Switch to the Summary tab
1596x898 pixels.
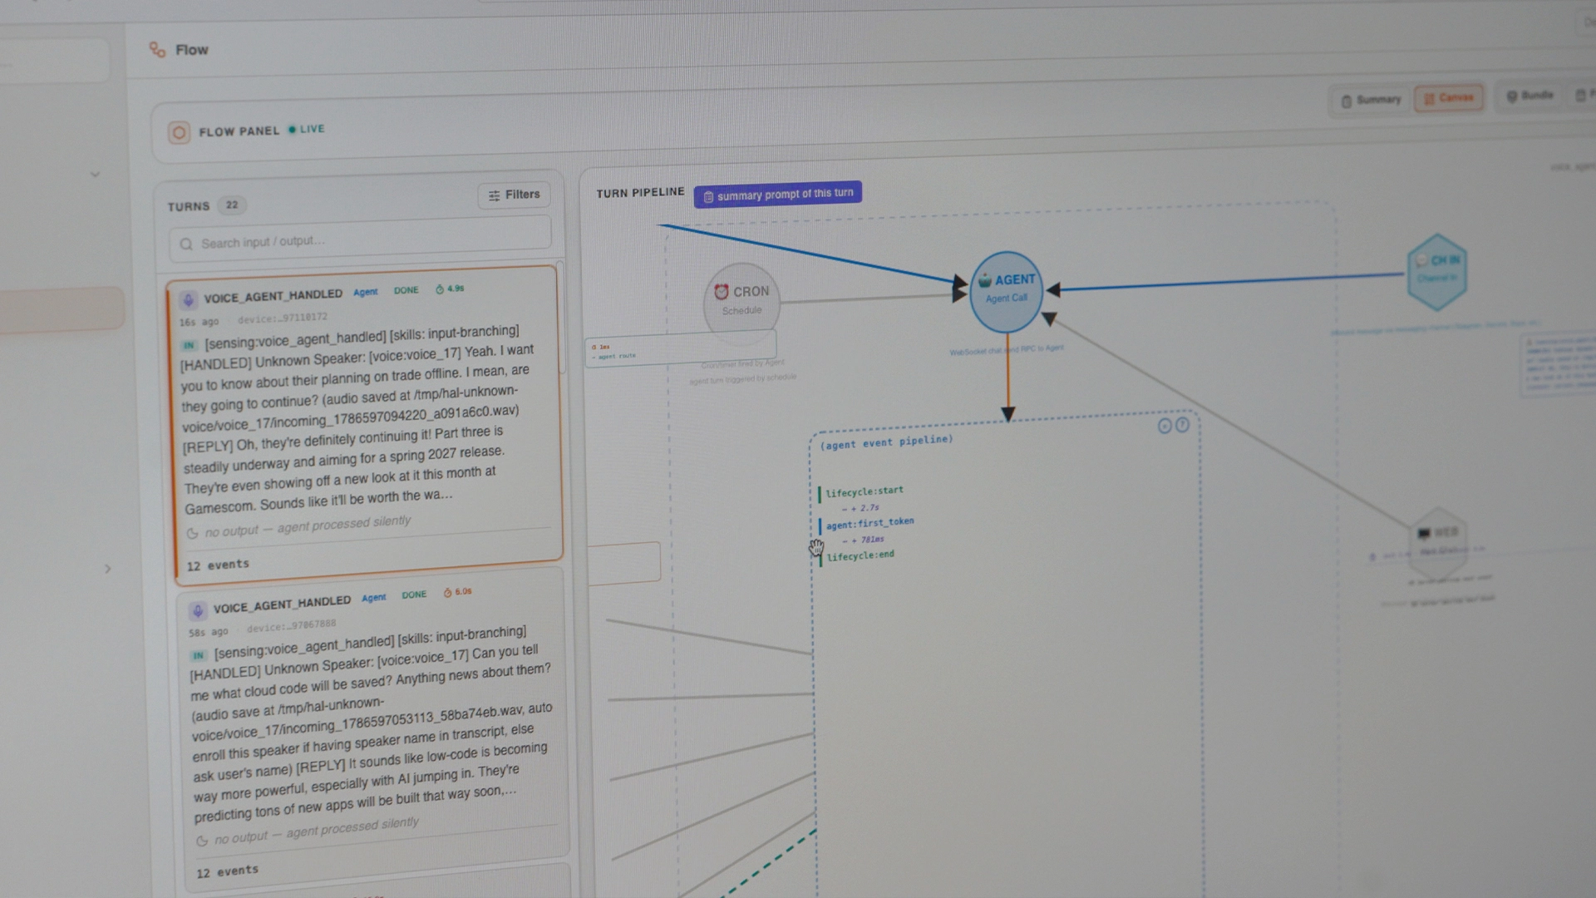point(1372,101)
